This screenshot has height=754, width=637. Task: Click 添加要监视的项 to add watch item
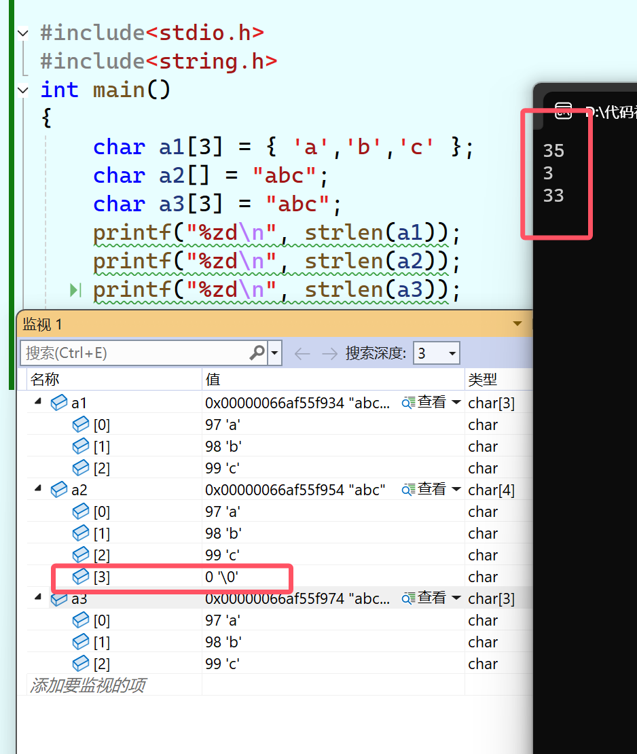tap(88, 685)
